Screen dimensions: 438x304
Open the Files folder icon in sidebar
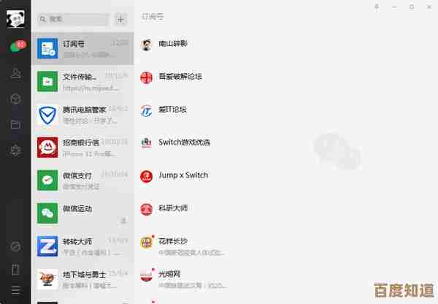pos(15,124)
